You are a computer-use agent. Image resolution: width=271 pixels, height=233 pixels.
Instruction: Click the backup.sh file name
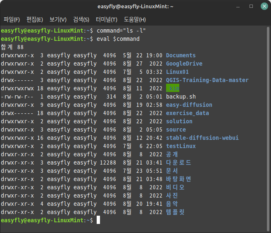tap(181, 96)
